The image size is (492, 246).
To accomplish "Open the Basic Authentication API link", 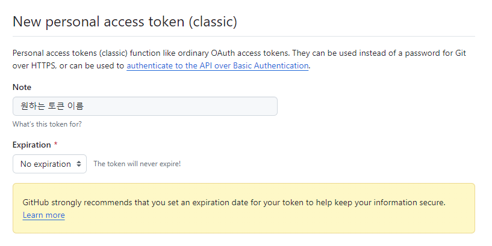I will pos(217,65).
